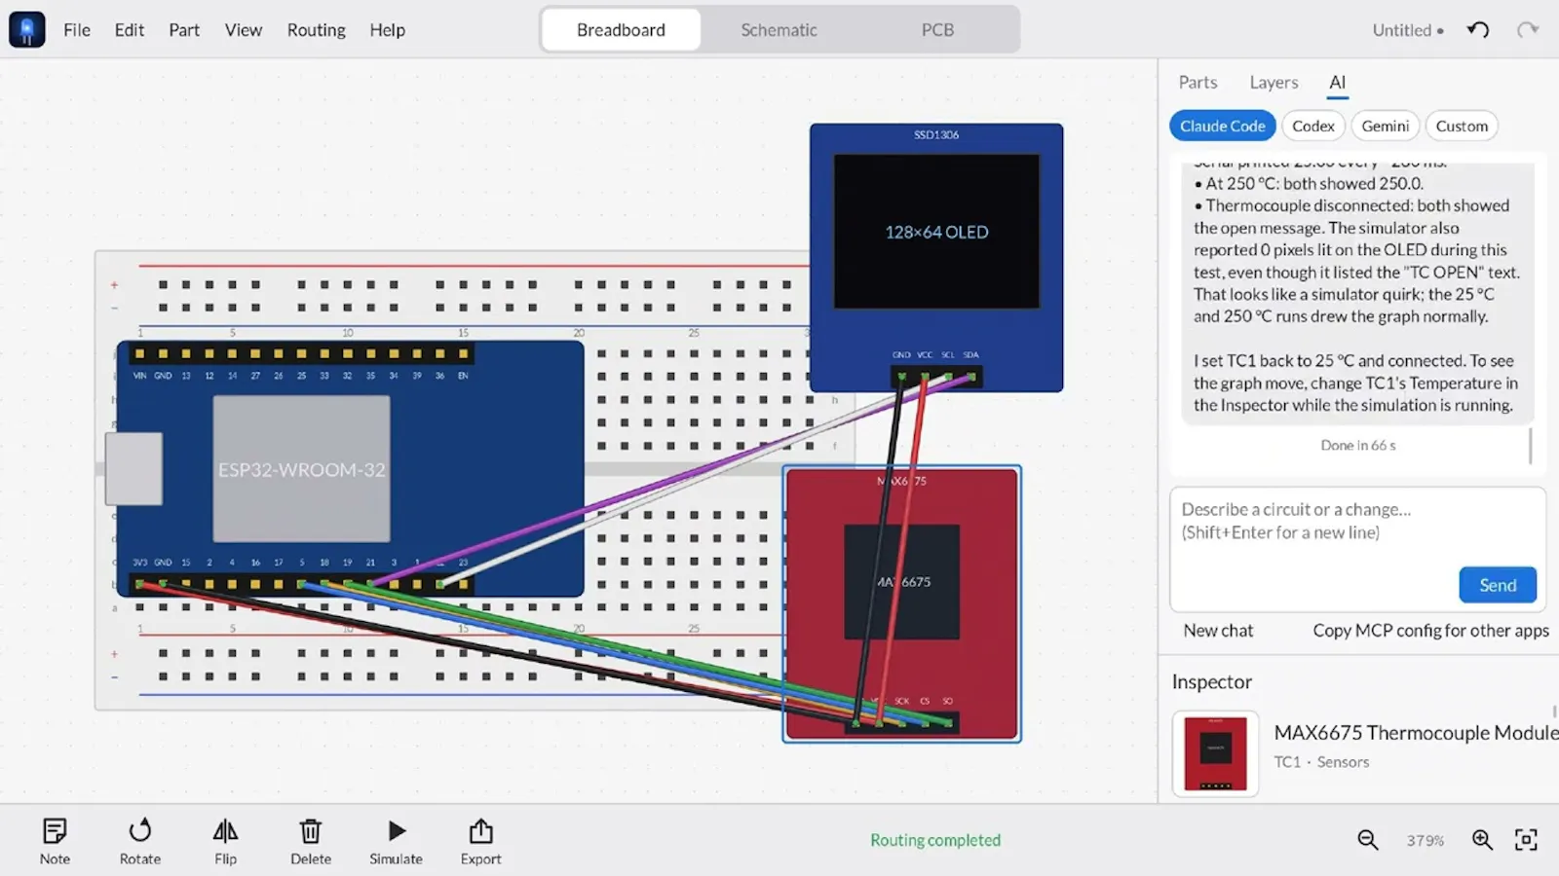The width and height of the screenshot is (1559, 876).
Task: Send the chat message
Action: (1498, 585)
